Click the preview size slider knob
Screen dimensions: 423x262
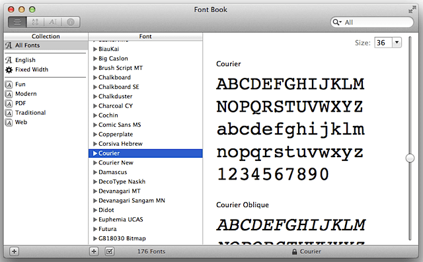[x=410, y=158]
